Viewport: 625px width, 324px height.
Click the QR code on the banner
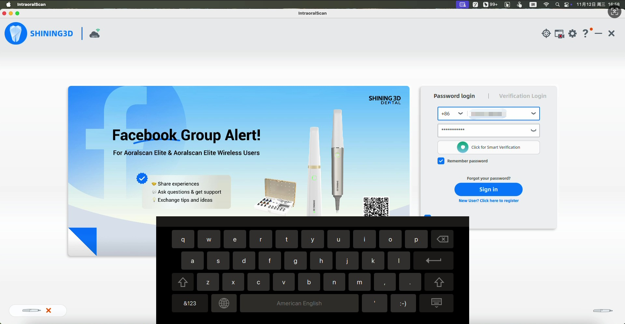coord(376,207)
